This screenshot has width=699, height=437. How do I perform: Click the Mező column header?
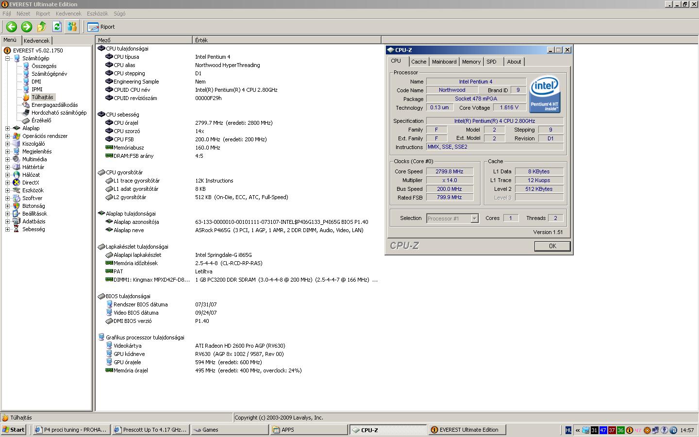[x=144, y=40]
